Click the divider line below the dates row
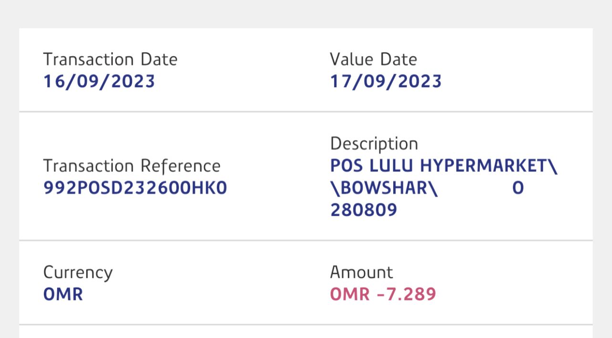 306,112
